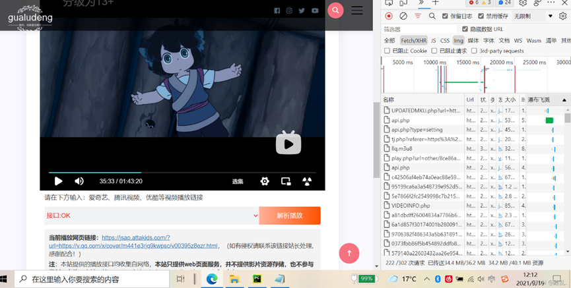Screen dimensions: 571x288
Task: Open the 接口:OK dropdown
Action: 151,216
